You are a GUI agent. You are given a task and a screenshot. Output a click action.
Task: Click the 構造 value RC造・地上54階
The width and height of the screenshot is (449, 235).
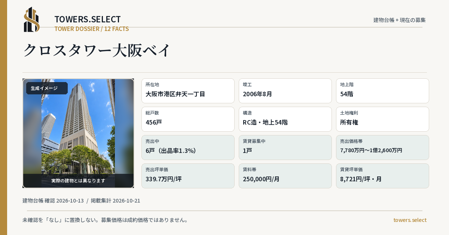pyautogui.click(x=265, y=122)
